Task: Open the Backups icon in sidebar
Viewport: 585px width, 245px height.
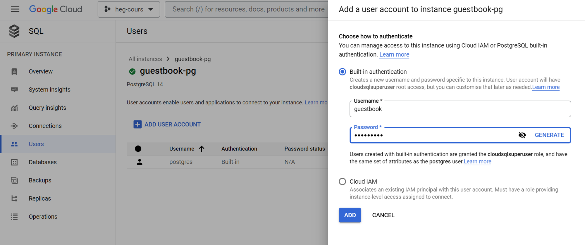Action: pyautogui.click(x=14, y=180)
